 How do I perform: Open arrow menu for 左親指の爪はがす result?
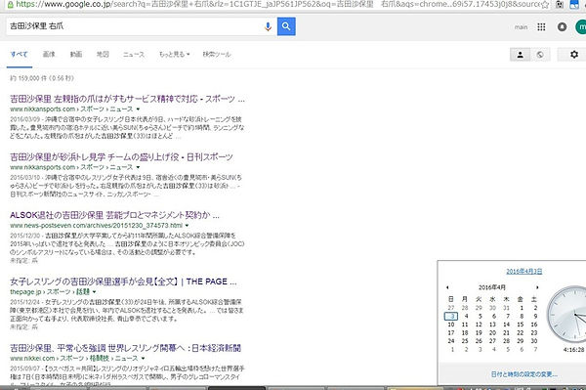click(x=138, y=109)
